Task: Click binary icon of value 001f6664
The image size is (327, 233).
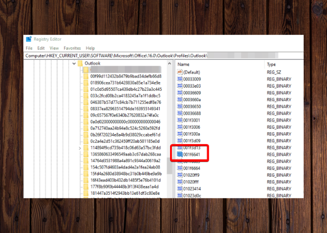Action: tap(179, 168)
